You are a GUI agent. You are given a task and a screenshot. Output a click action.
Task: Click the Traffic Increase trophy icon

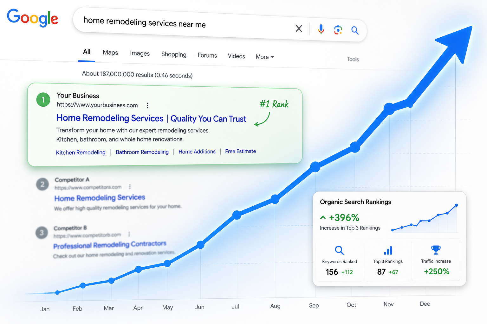click(436, 250)
